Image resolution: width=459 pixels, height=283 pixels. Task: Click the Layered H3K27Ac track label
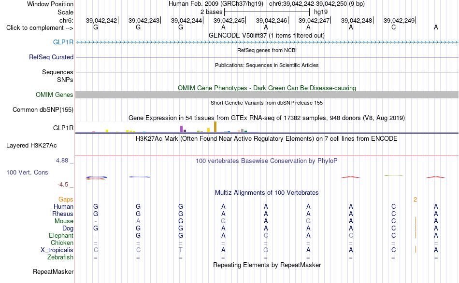coord(31,146)
